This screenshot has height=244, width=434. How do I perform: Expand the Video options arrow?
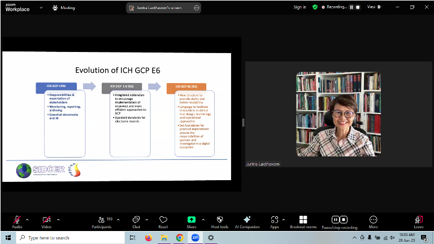pos(58,219)
